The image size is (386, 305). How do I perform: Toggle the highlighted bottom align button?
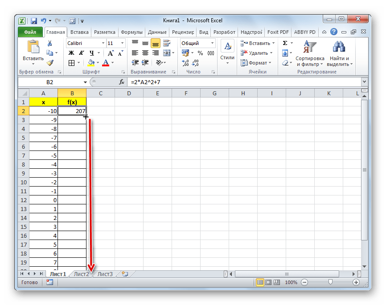[155, 43]
